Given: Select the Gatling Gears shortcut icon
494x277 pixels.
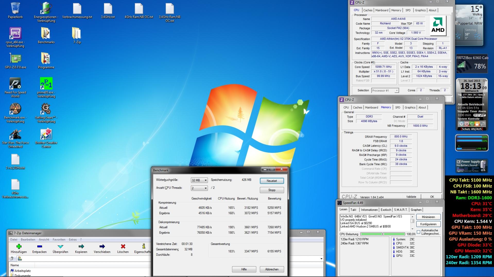Looking at the screenshot, I should (x=46, y=109).
